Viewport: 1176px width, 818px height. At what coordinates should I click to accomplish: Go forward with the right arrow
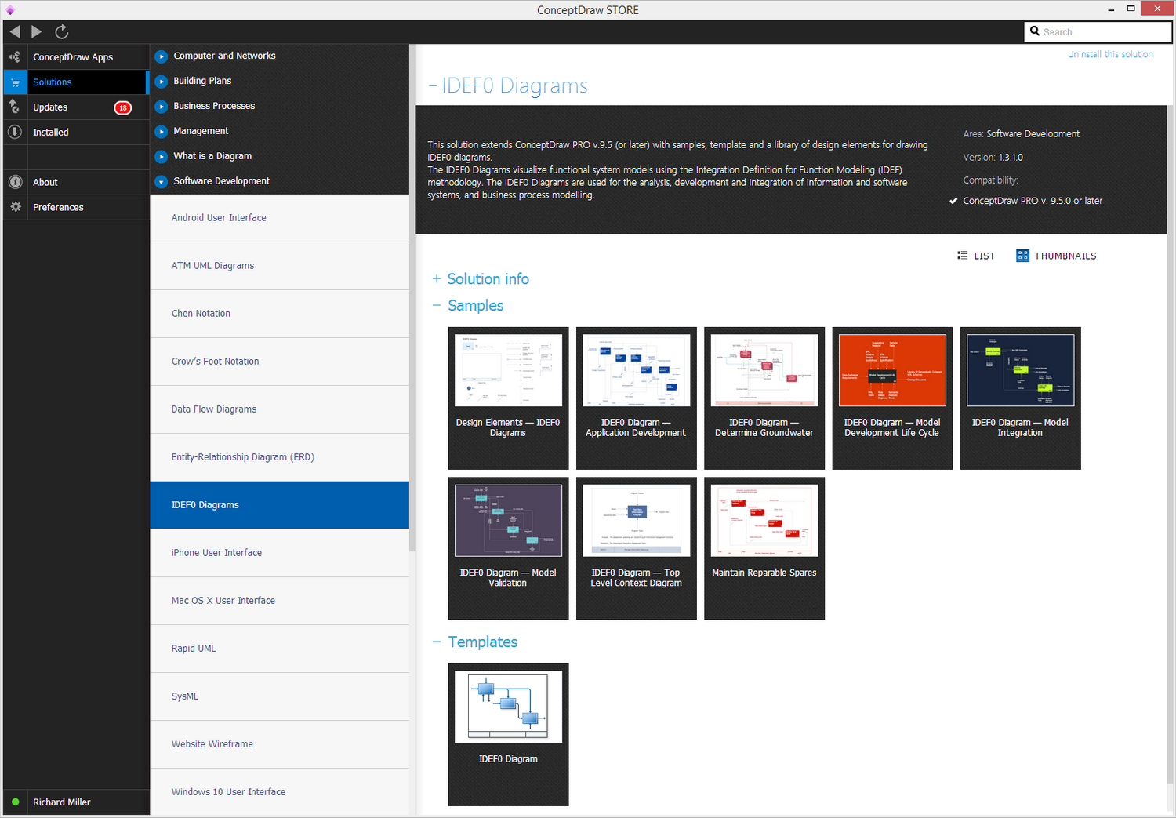(37, 31)
